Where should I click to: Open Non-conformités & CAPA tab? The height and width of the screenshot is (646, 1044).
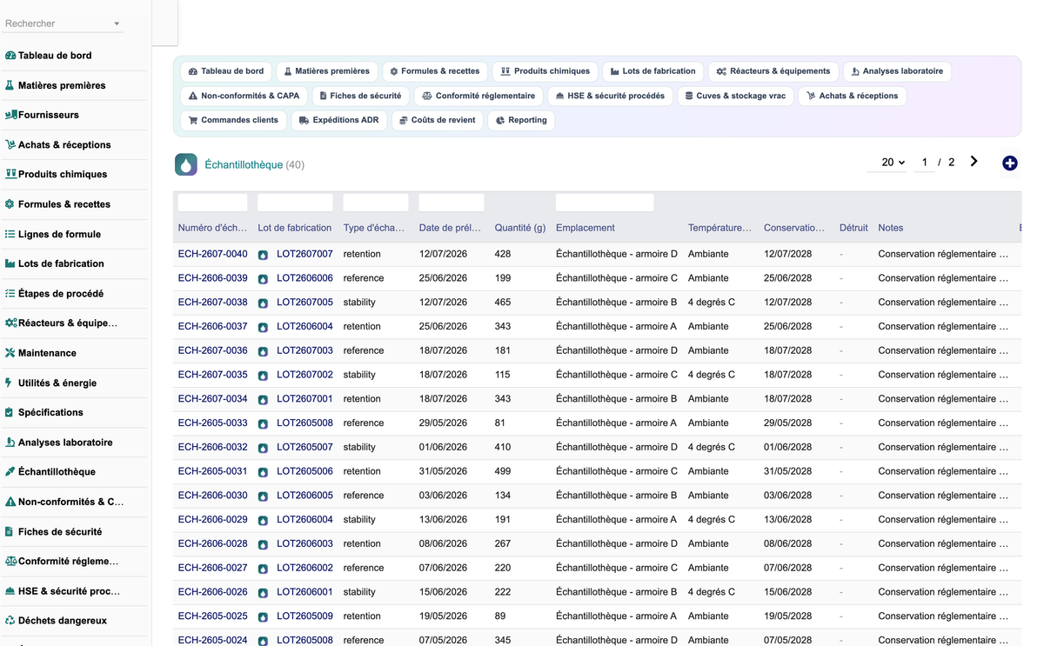pyautogui.click(x=244, y=96)
